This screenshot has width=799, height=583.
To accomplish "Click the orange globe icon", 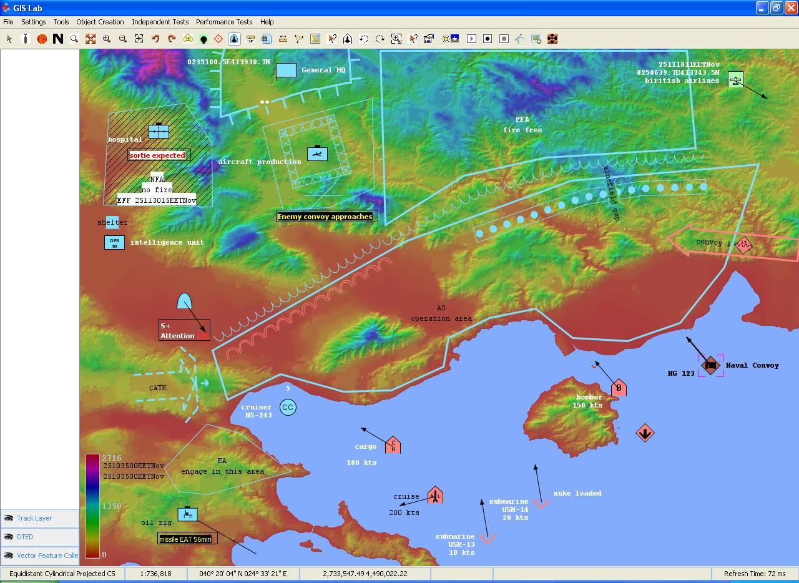I will [42, 39].
